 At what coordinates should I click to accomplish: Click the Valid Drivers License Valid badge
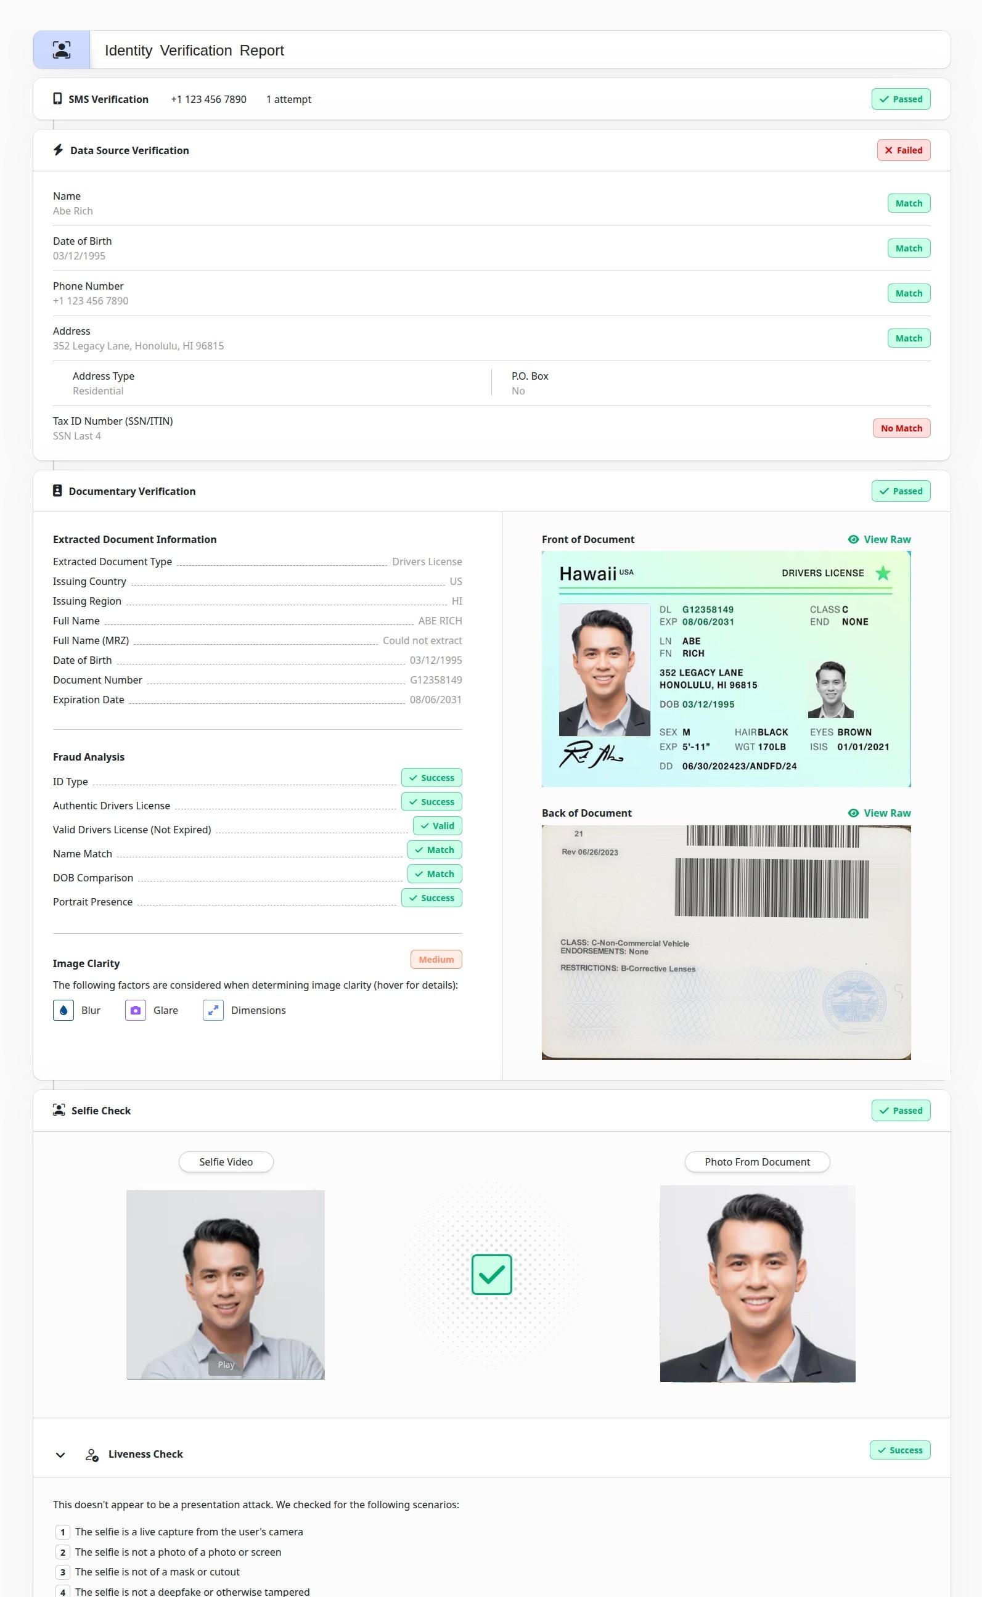(x=438, y=826)
